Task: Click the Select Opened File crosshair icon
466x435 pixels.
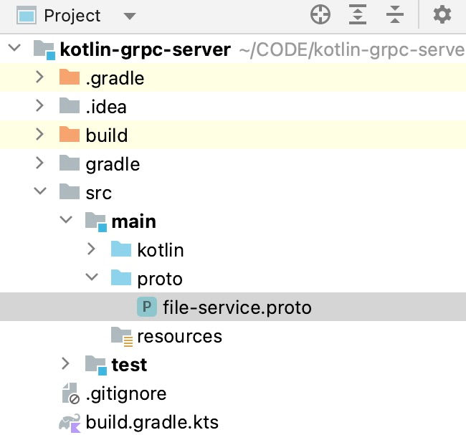Action: [320, 14]
